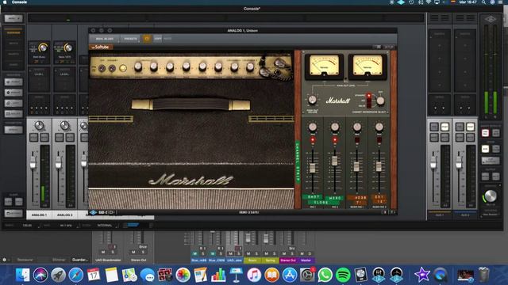
Task: Select the INPUTS view in sidebar
Action: pos(13,44)
